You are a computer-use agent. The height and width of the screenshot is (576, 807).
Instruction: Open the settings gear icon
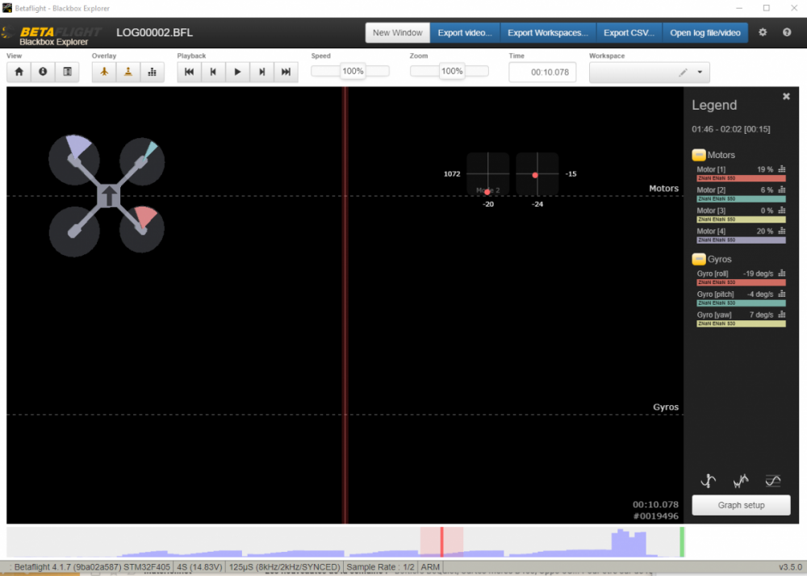pos(763,33)
